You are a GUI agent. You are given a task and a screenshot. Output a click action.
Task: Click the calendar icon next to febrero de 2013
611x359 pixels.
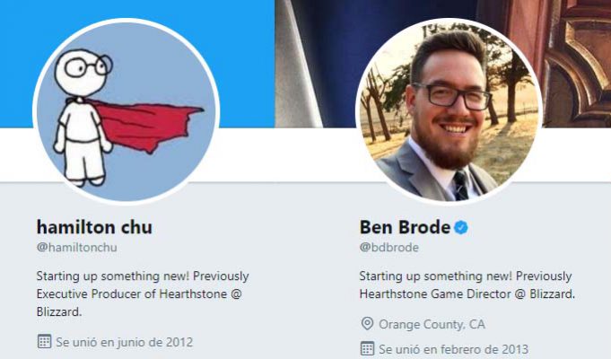pos(367,348)
